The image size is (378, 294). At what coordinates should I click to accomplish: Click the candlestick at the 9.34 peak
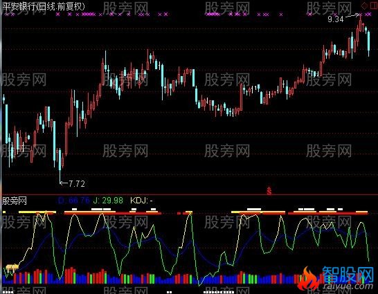pyautogui.click(x=361, y=24)
